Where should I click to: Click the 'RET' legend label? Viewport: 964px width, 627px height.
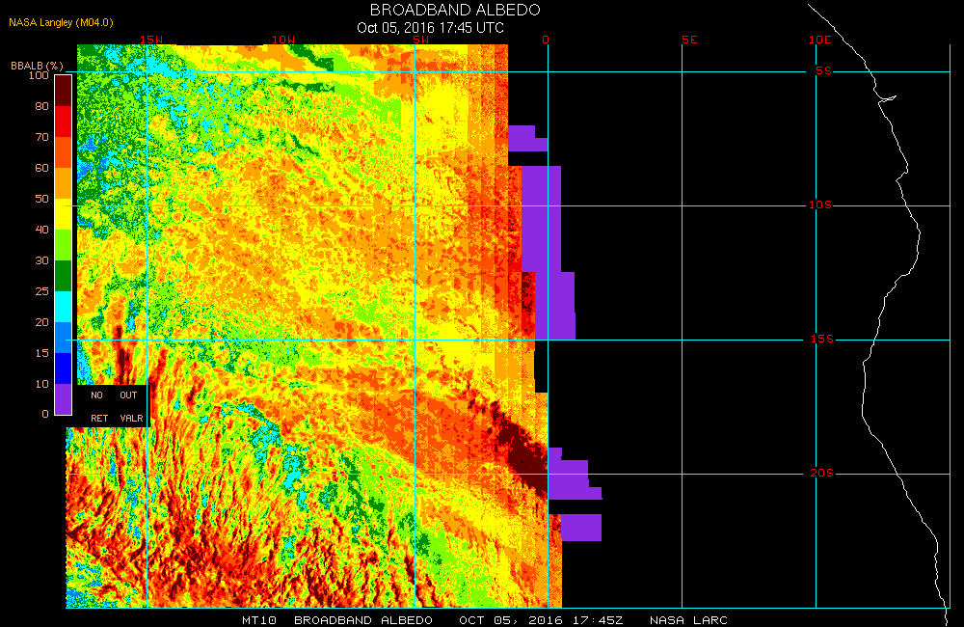(x=99, y=418)
